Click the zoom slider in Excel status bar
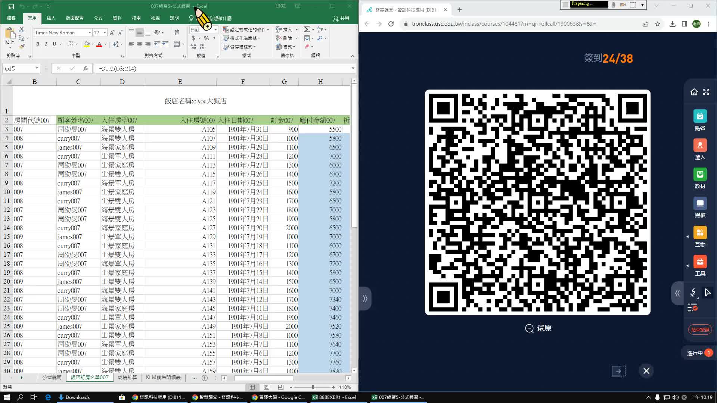Viewport: 717px width, 403px height. (312, 387)
